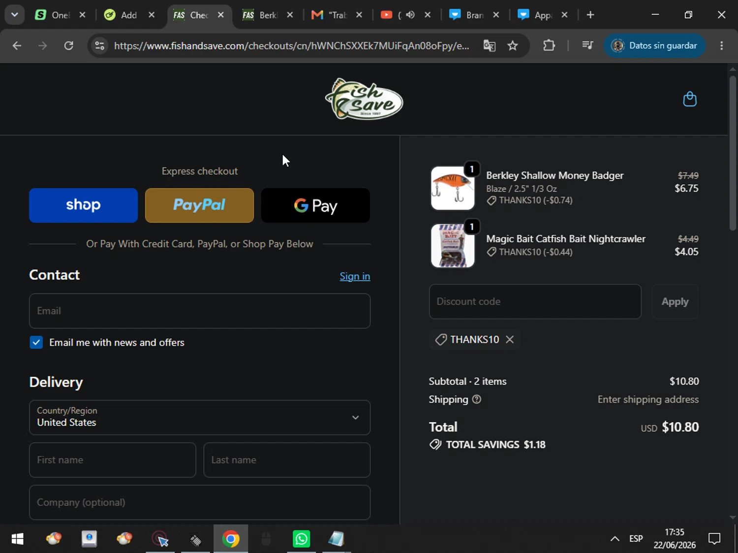Click the Magic Bait Catfish Bait thumbnail
This screenshot has width=738, height=553.
point(453,246)
